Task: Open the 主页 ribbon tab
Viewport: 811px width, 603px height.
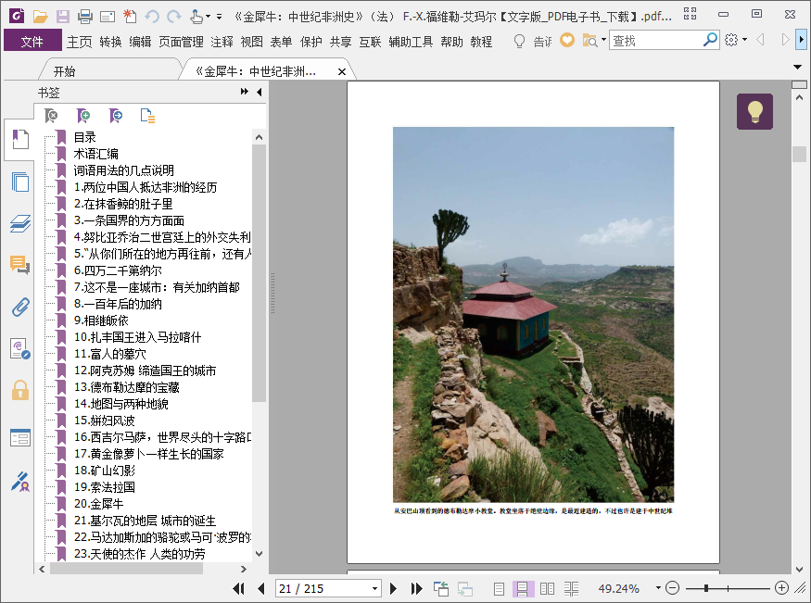Action: [x=79, y=42]
